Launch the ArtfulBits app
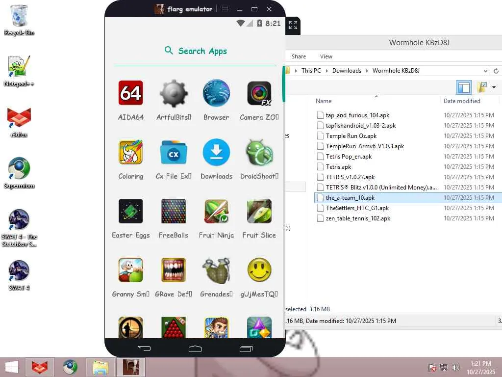This screenshot has width=502, height=377. coord(174,93)
